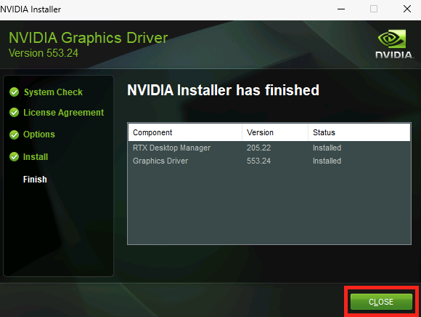Select the RTX Desktop Manager row
The image size is (421, 317).
click(x=269, y=148)
